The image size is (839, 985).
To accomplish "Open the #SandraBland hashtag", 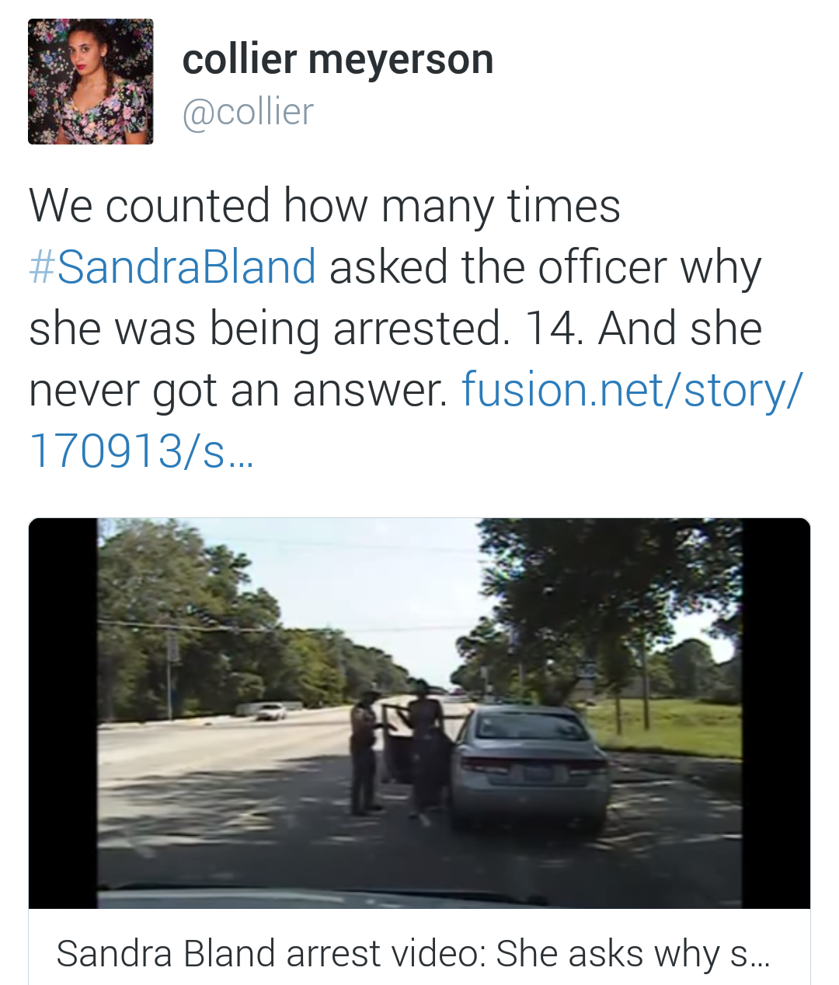I will click(x=172, y=266).
